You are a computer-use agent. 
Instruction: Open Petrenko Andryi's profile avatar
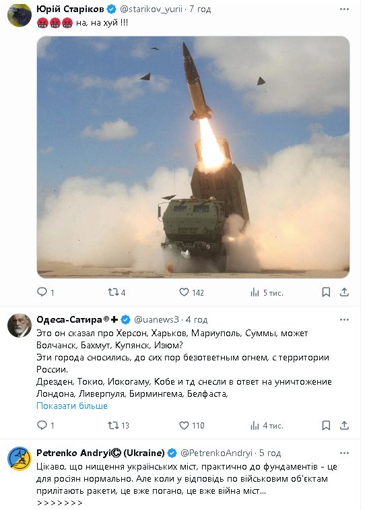pyautogui.click(x=20, y=459)
